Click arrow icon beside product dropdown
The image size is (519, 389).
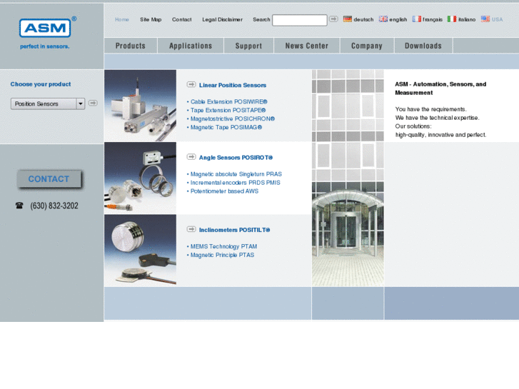93,103
